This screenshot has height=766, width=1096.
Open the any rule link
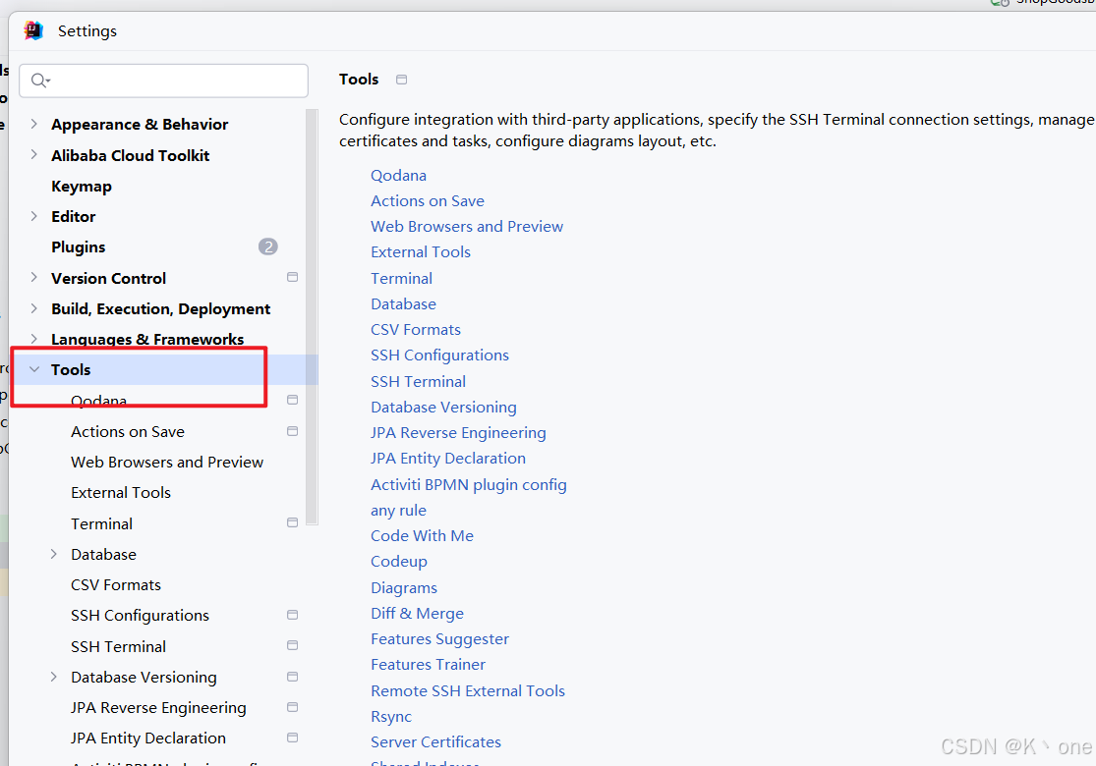point(398,511)
